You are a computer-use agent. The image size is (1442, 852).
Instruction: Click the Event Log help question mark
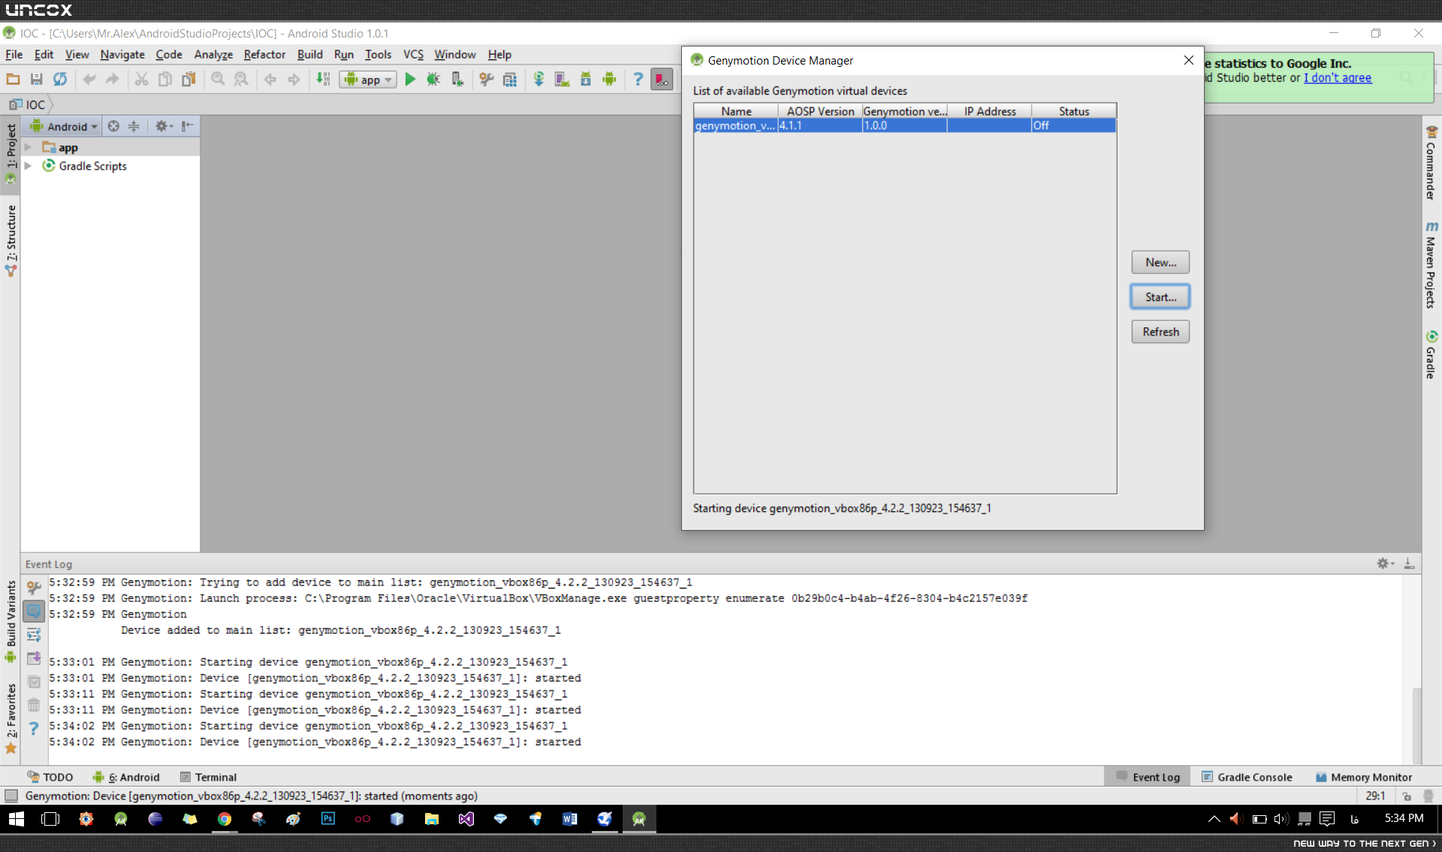click(34, 728)
